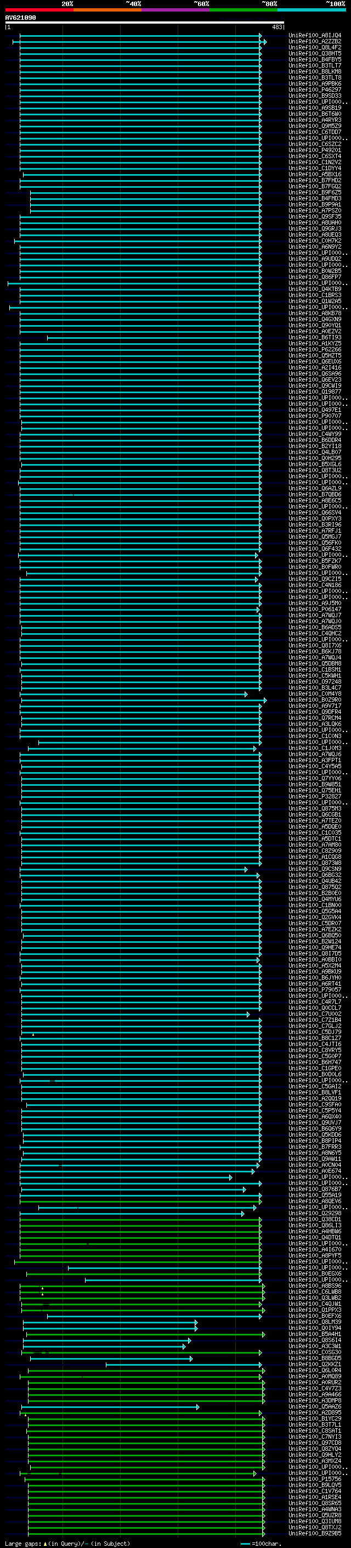Screen dimensions: 351x1548
Task: Click the orange ~40% identity legend segment
Action: [107, 10]
